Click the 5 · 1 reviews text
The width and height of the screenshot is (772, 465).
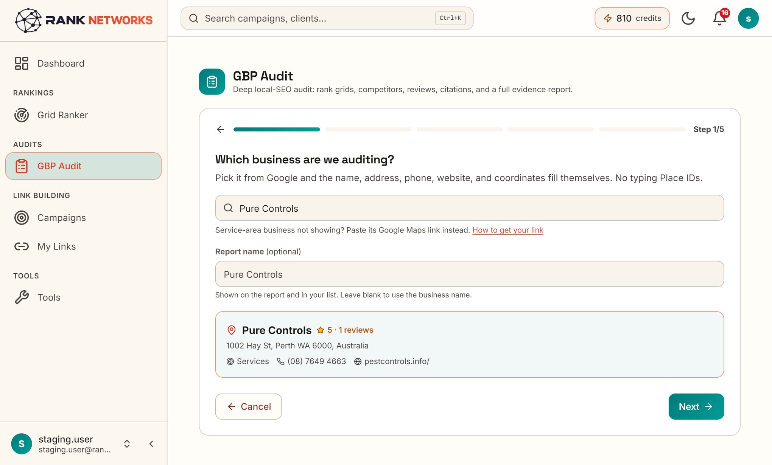tap(350, 330)
